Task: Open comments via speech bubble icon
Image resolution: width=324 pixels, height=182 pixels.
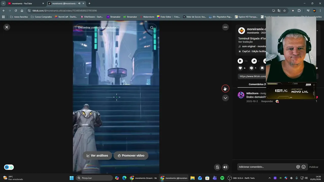Action: (x=251, y=68)
